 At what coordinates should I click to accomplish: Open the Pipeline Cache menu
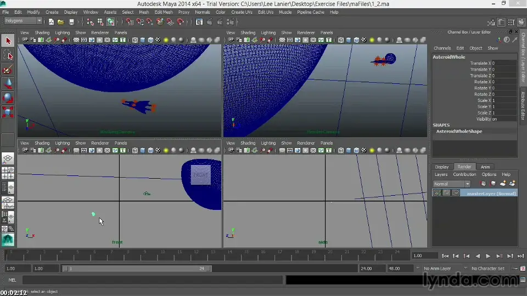[x=311, y=12]
